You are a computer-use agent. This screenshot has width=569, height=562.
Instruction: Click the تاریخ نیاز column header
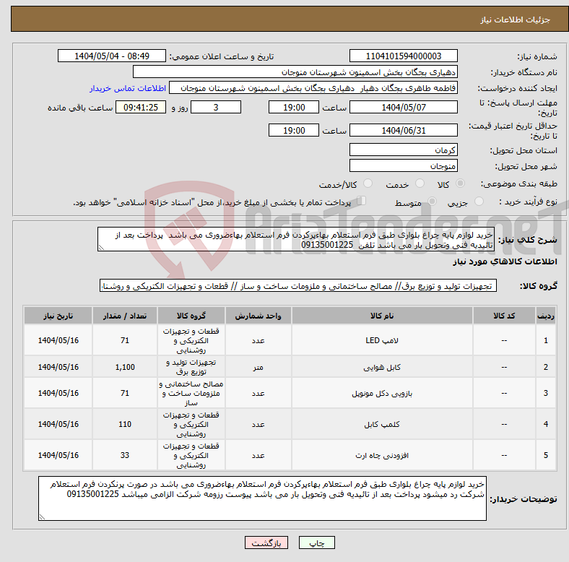pos(58,316)
